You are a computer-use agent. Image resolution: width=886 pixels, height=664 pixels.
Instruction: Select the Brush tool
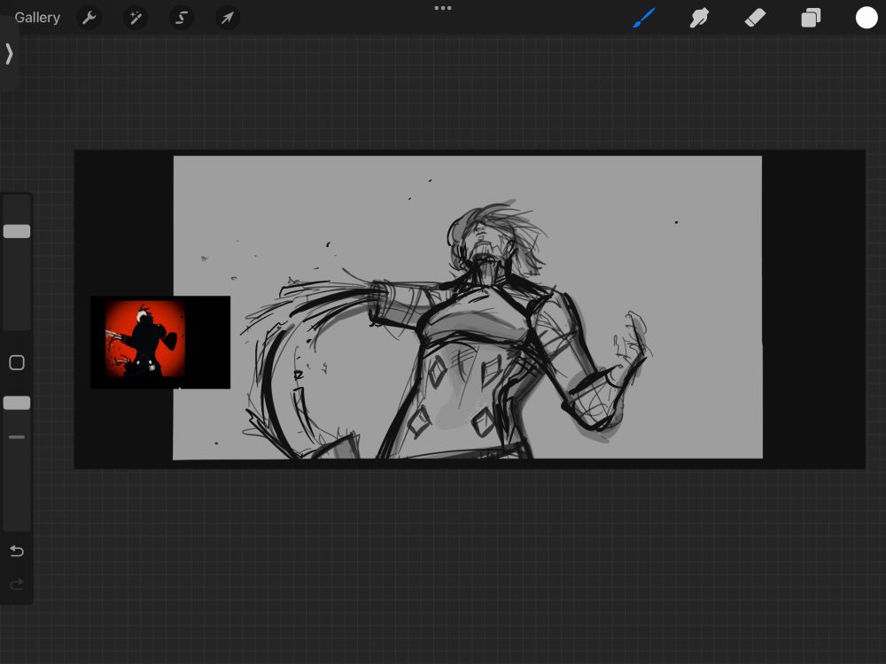click(644, 18)
